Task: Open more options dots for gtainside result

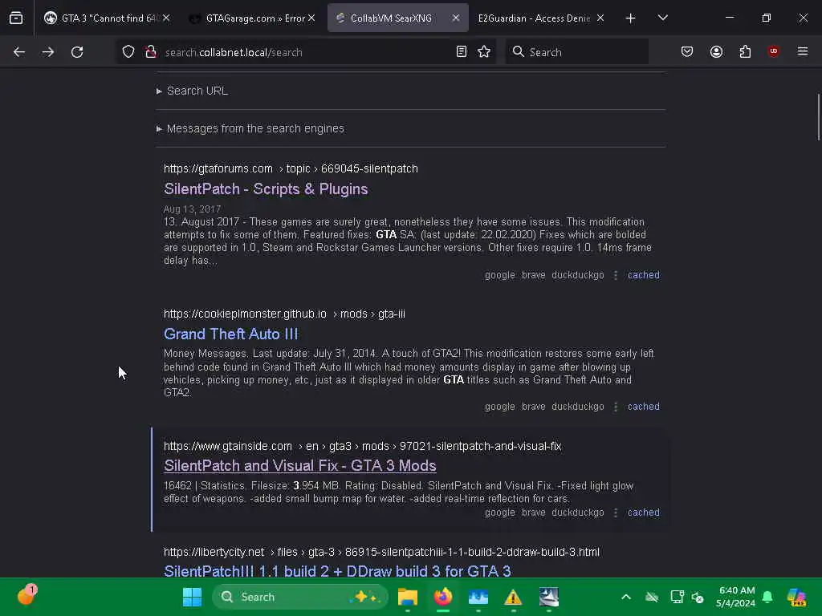Action: click(x=616, y=513)
